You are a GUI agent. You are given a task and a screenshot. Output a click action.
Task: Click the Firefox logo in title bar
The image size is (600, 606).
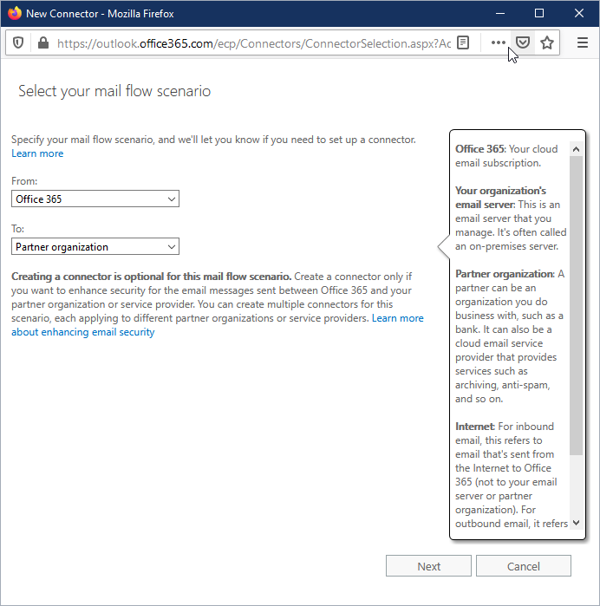point(15,13)
